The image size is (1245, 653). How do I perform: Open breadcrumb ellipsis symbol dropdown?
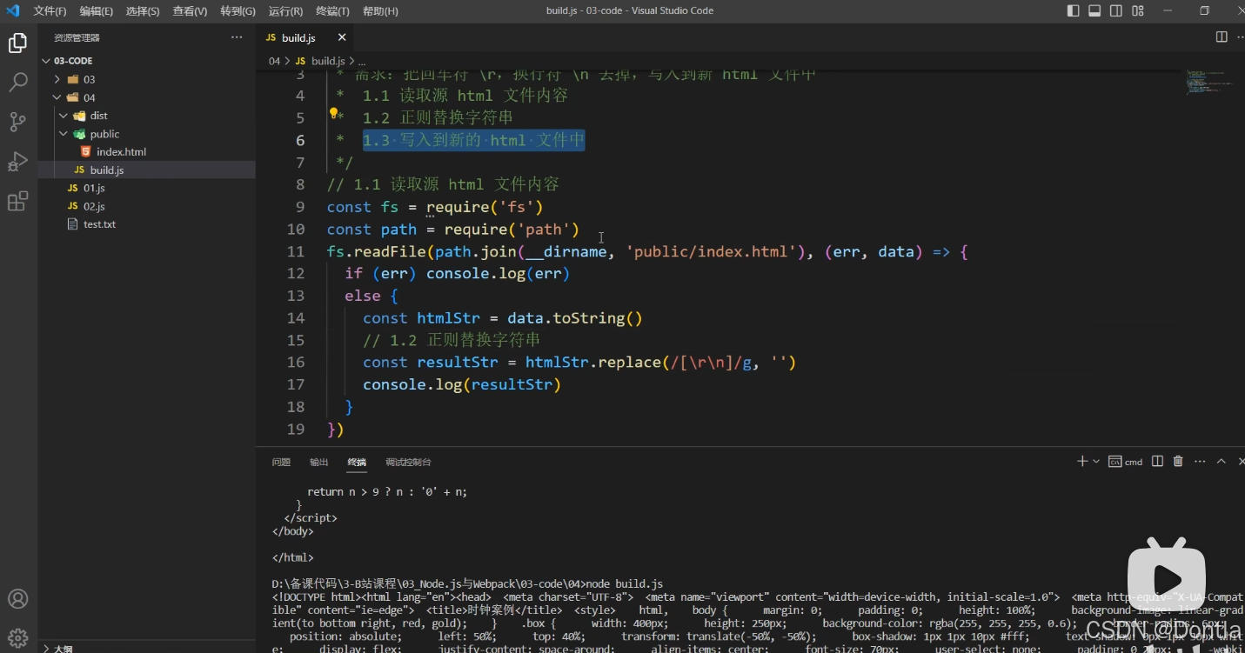[363, 61]
